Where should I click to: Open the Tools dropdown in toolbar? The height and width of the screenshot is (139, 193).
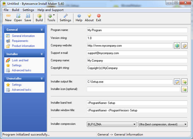tap(51, 17)
